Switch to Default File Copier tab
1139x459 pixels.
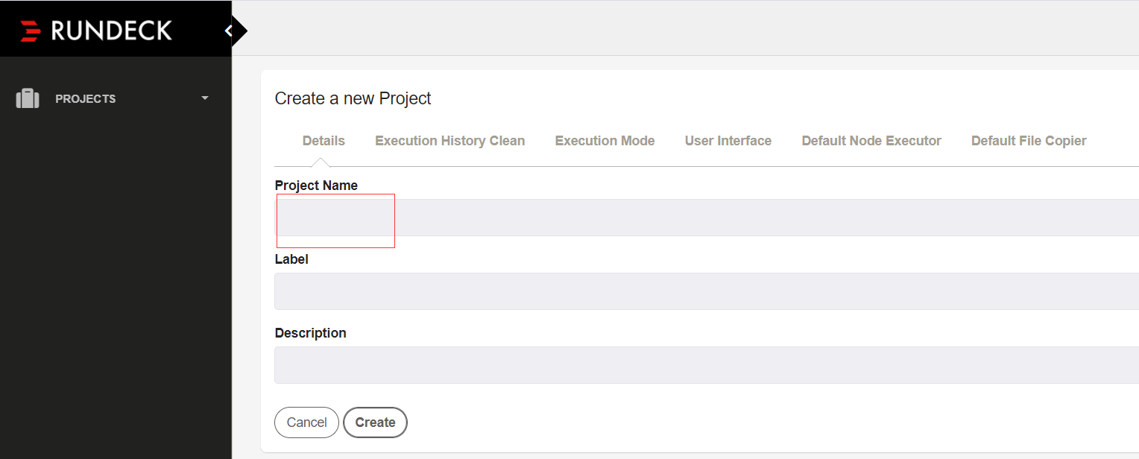click(x=1029, y=141)
